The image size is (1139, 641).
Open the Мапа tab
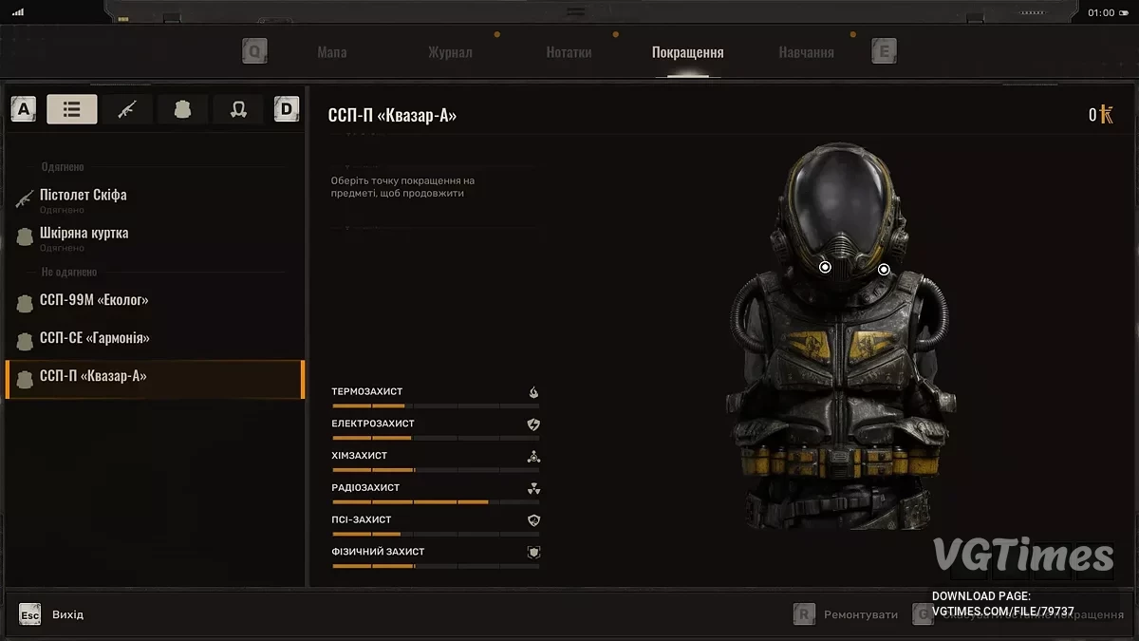[x=331, y=52]
